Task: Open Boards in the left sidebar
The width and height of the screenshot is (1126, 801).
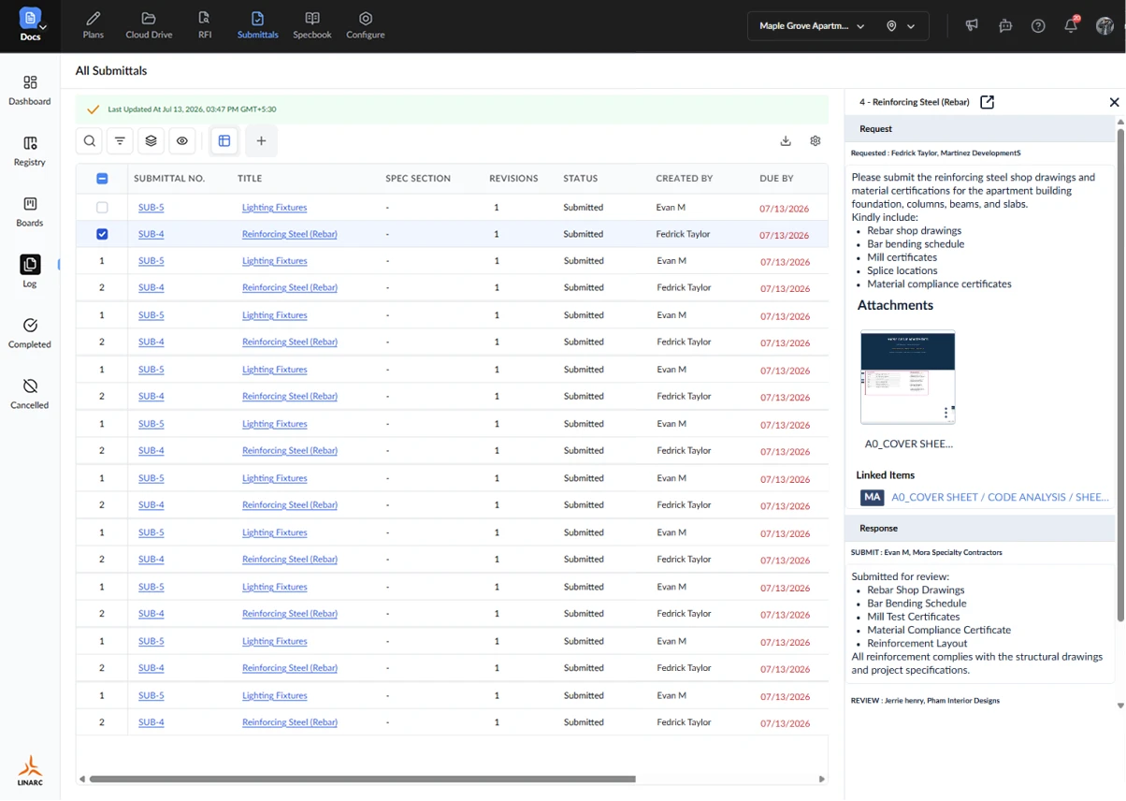Action: (x=30, y=211)
